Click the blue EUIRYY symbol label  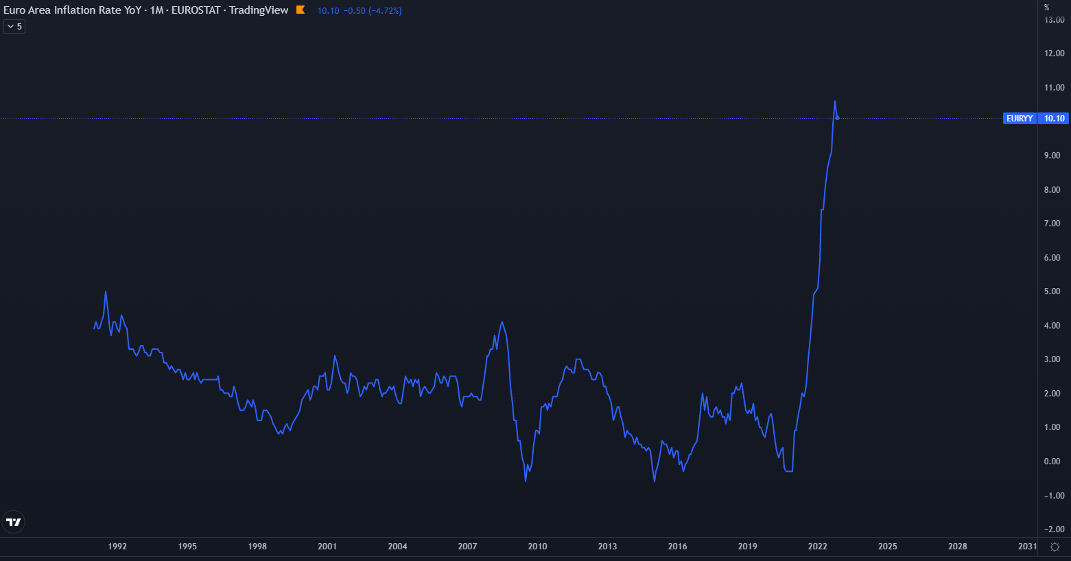click(1019, 119)
